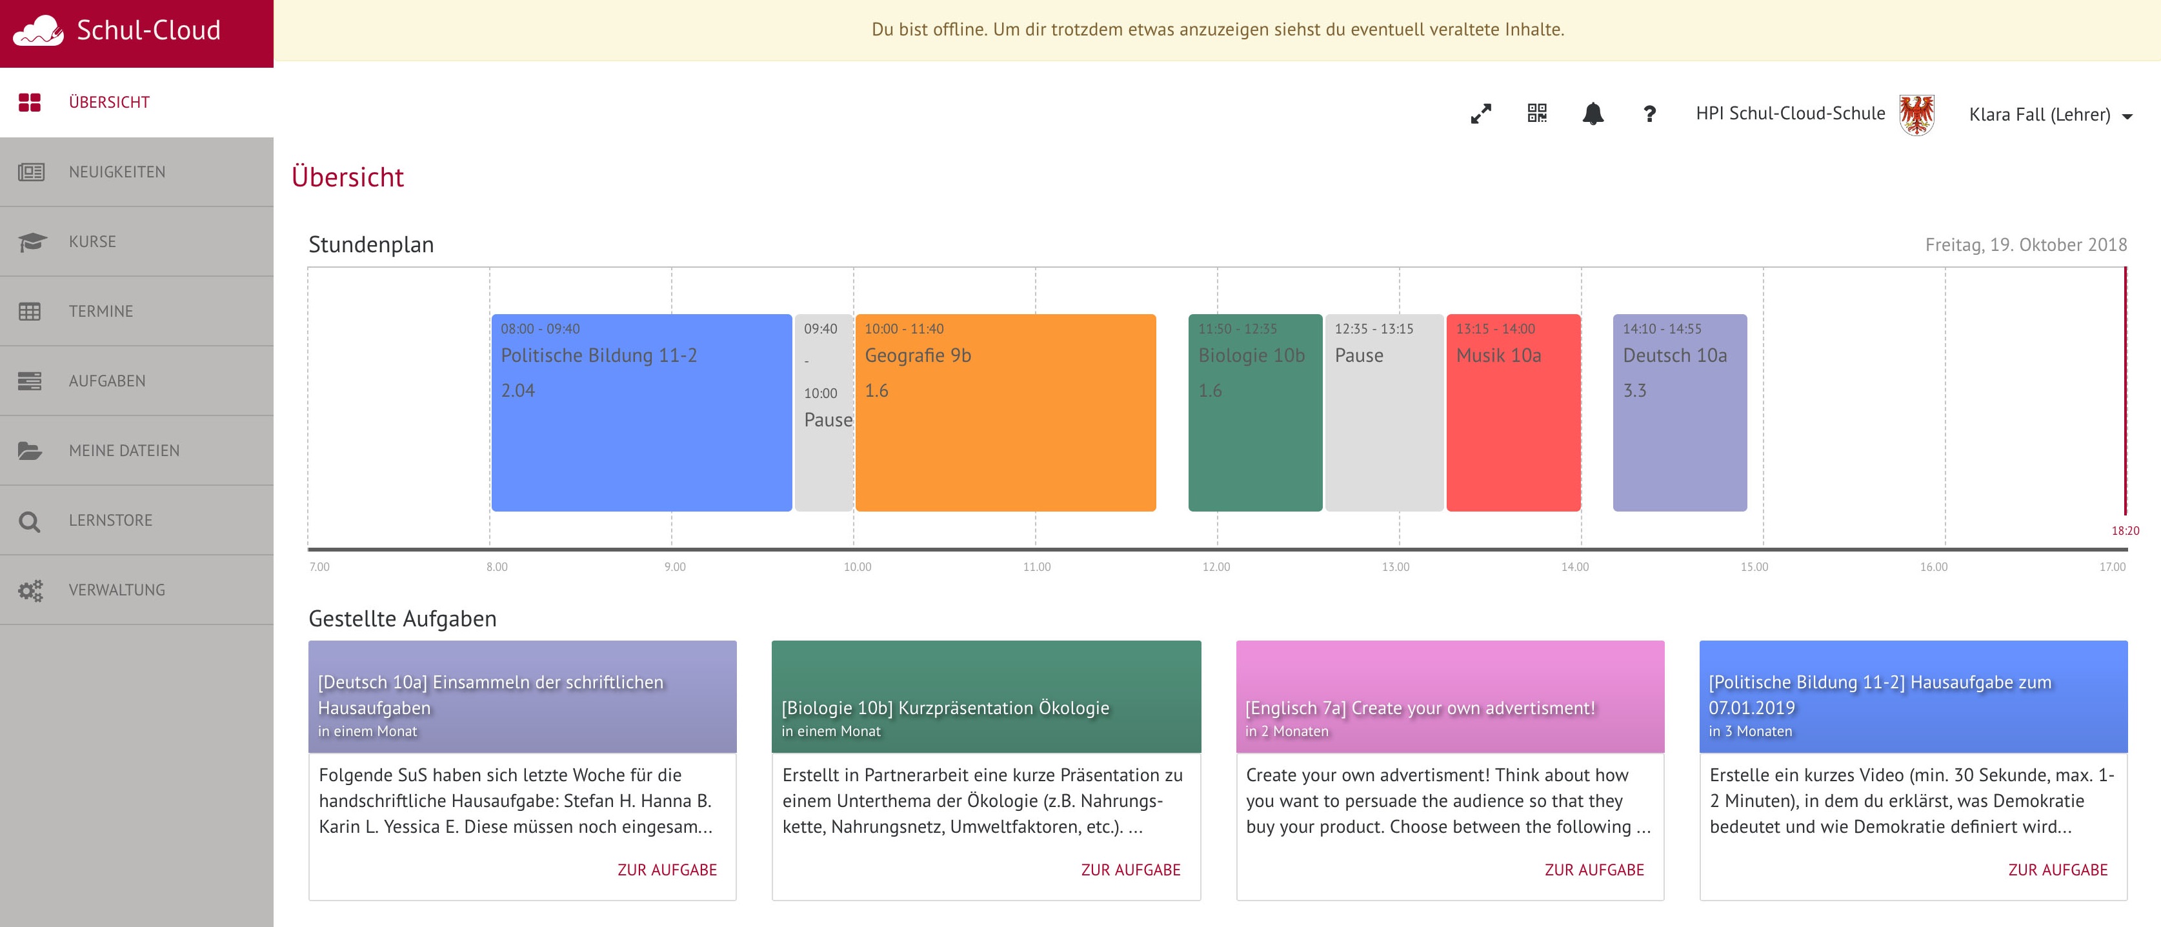Open the Englisch 7a task via ZUR AUFGABE

pyautogui.click(x=1594, y=870)
